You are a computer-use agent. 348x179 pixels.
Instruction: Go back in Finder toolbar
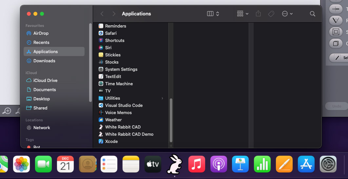pos(102,14)
